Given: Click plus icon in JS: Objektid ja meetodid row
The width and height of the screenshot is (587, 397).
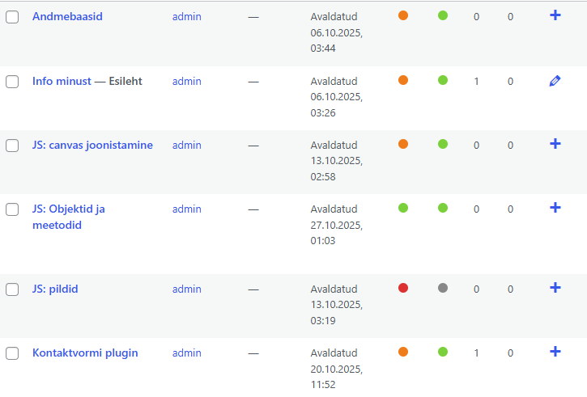Looking at the screenshot, I should click(555, 208).
